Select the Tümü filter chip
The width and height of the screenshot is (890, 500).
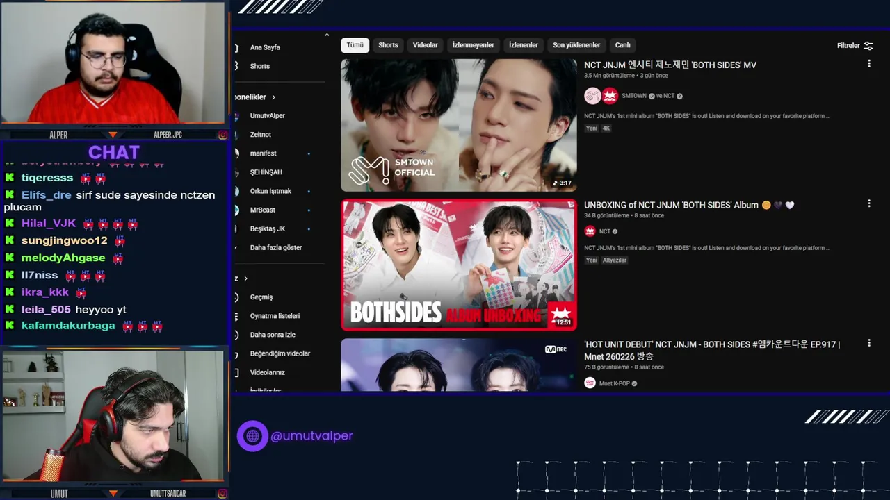click(x=355, y=45)
